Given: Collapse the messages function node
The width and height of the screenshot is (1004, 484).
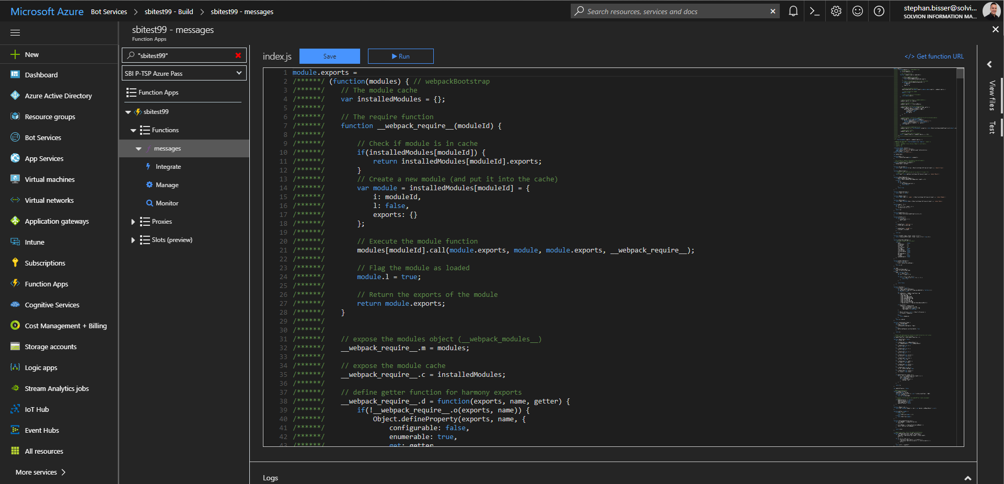Looking at the screenshot, I should (x=139, y=148).
